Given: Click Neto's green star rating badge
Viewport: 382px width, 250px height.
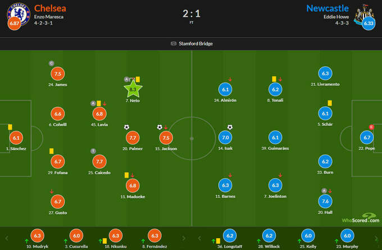Looking at the screenshot, I should 133,89.
